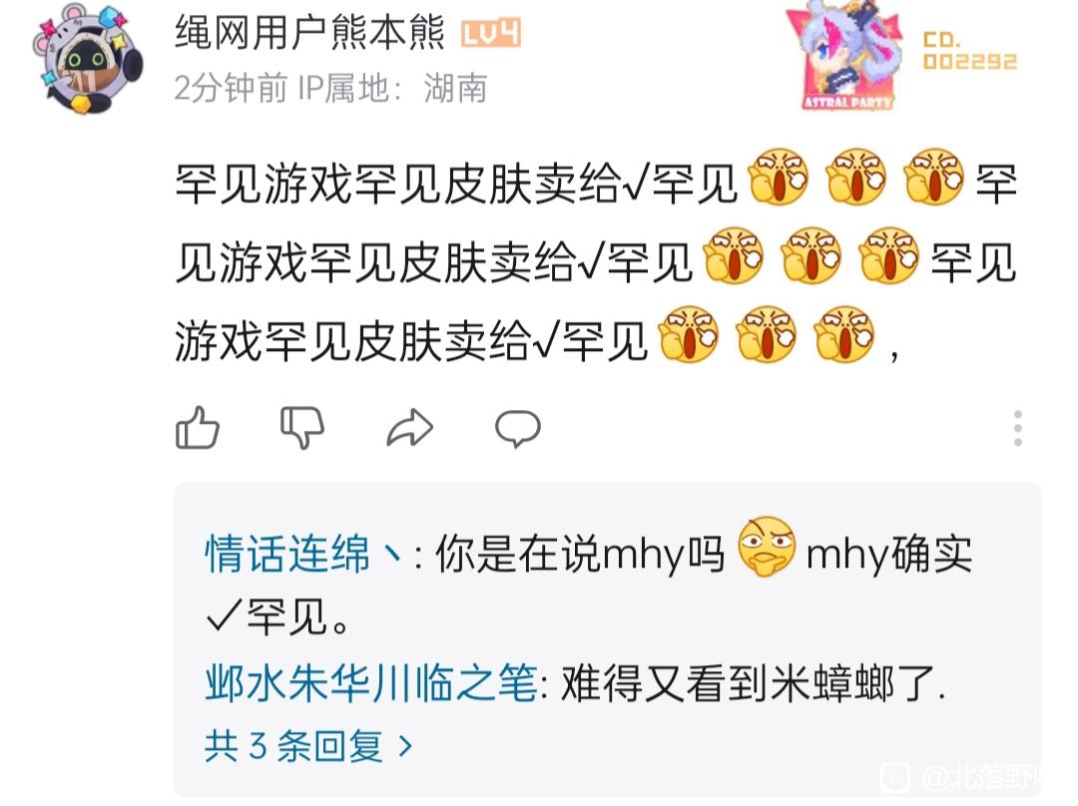Like the comment with thumbs-up icon
This screenshot has height=806, width=1078.
pos(198,427)
